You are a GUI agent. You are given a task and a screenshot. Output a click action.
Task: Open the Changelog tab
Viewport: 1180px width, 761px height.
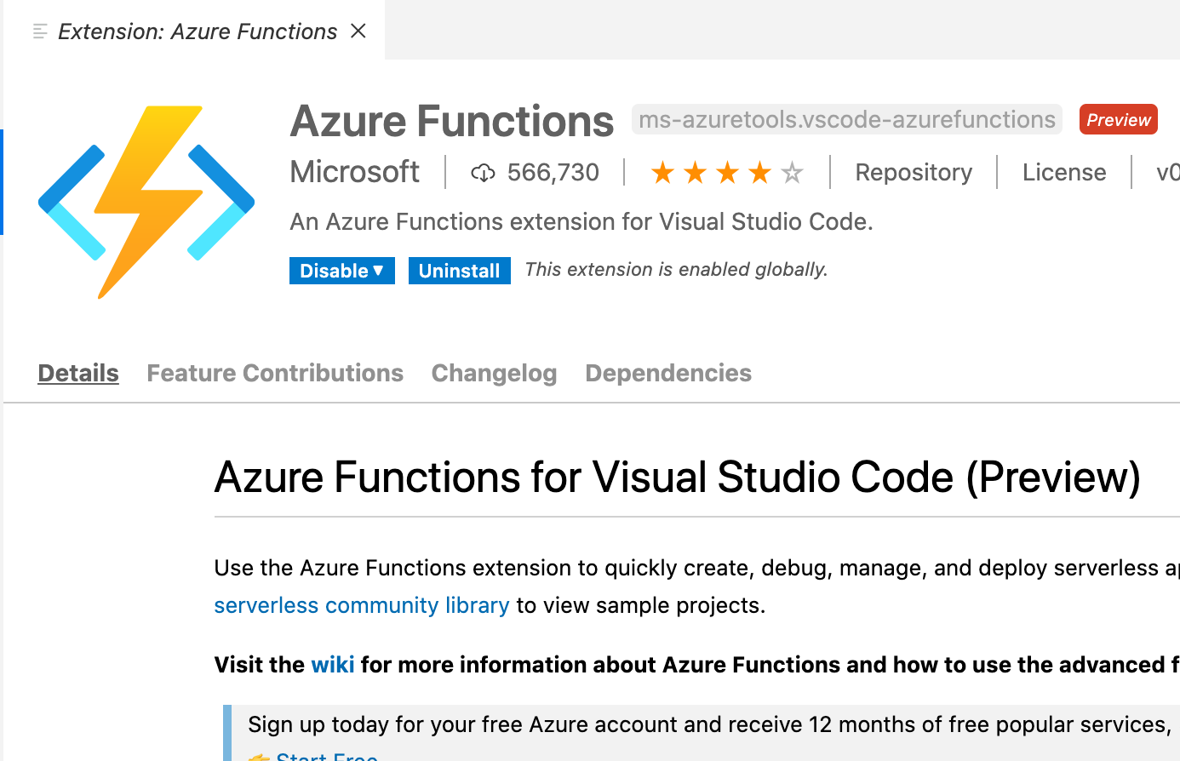(494, 373)
